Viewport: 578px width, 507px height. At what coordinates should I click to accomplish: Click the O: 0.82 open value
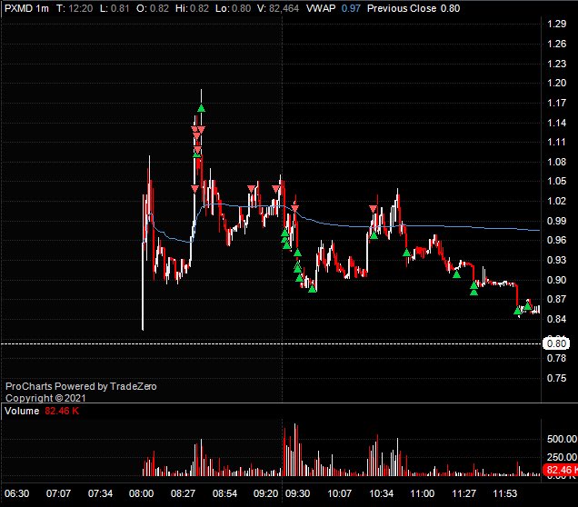153,8
